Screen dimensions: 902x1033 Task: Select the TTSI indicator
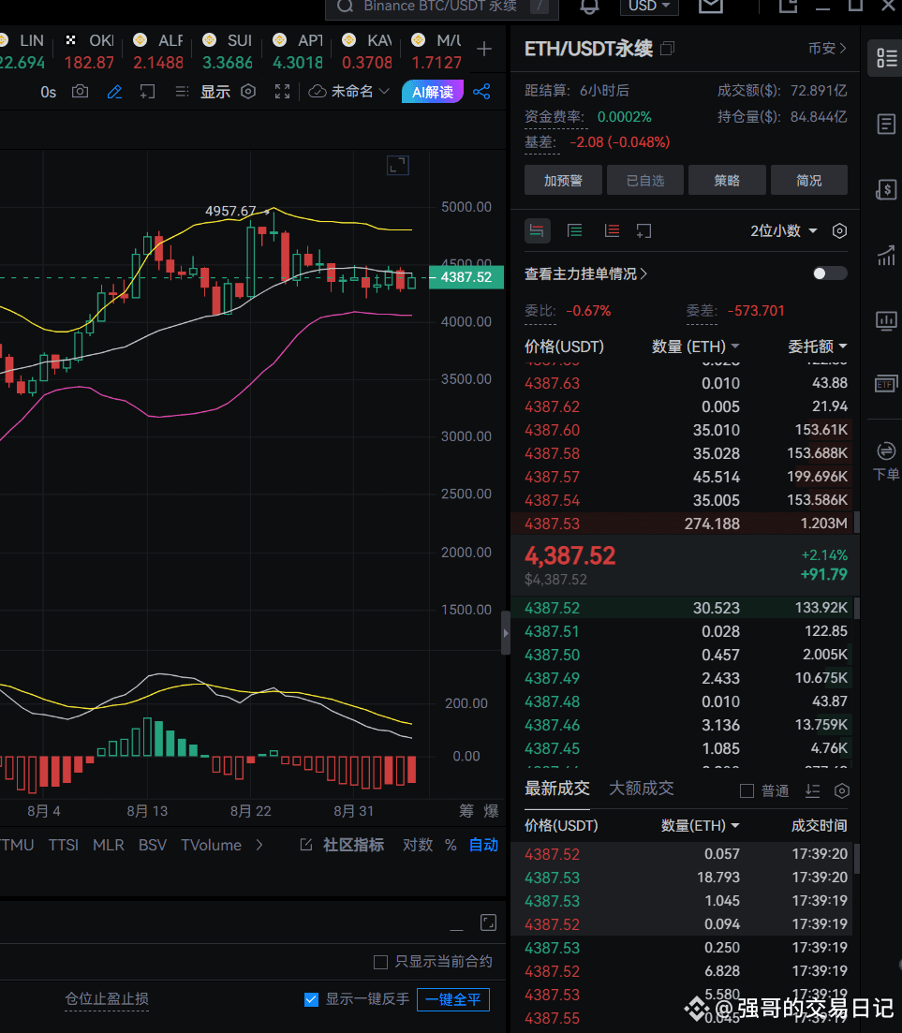coord(64,845)
